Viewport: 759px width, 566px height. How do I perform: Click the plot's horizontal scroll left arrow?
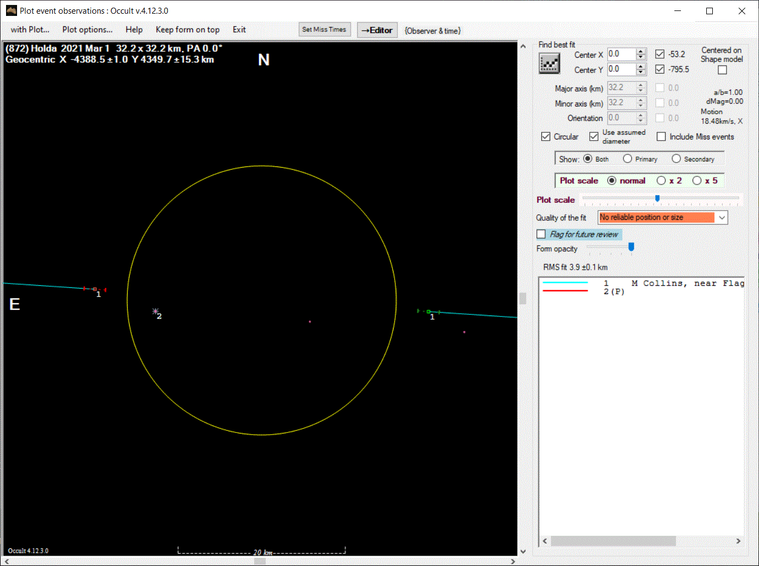coord(7,561)
